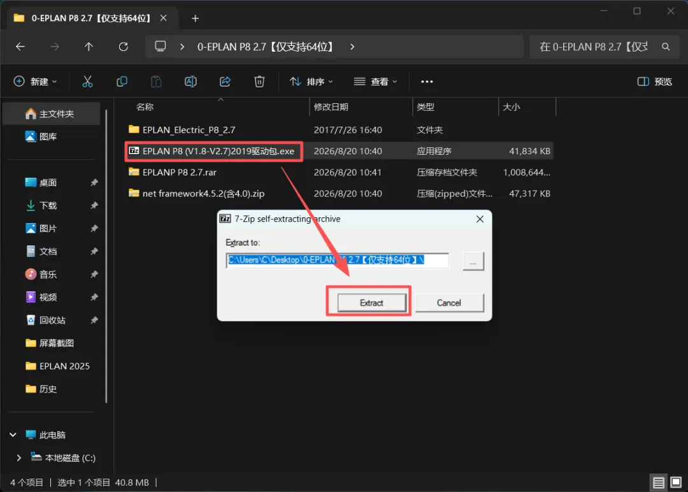This screenshot has width=688, height=492.
Task: Expand the 本地磁盘 (C:) node
Action: [x=18, y=458]
